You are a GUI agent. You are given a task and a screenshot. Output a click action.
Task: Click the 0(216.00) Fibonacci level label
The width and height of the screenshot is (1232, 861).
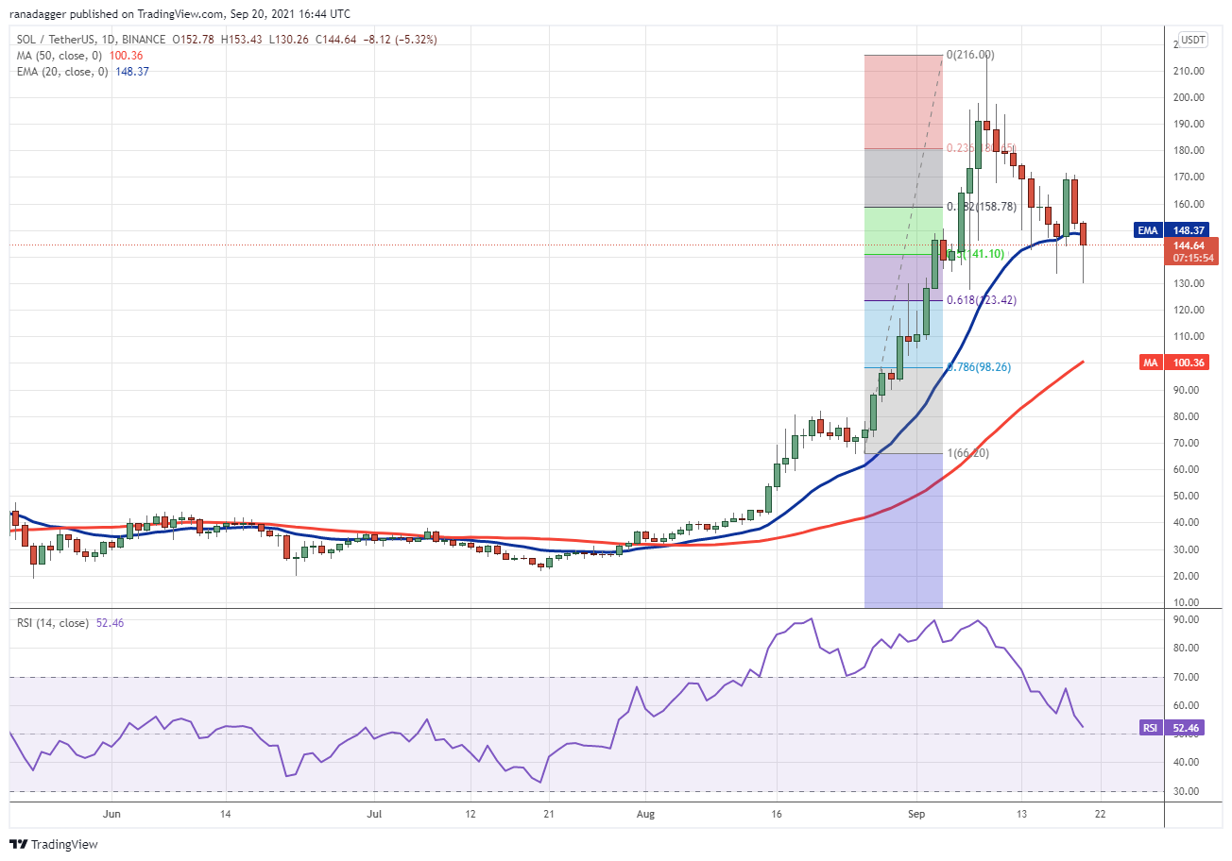pyautogui.click(x=971, y=56)
